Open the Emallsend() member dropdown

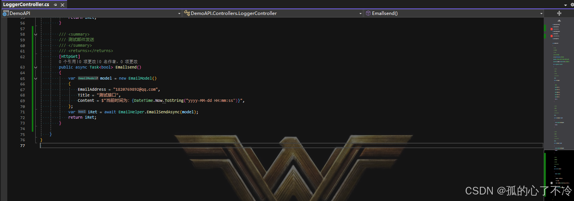[454, 13]
